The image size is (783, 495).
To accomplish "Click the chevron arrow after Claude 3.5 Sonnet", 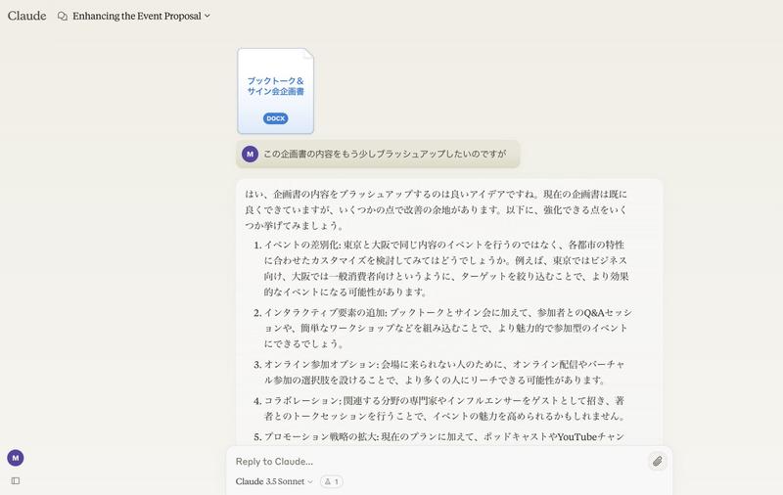I will (309, 481).
